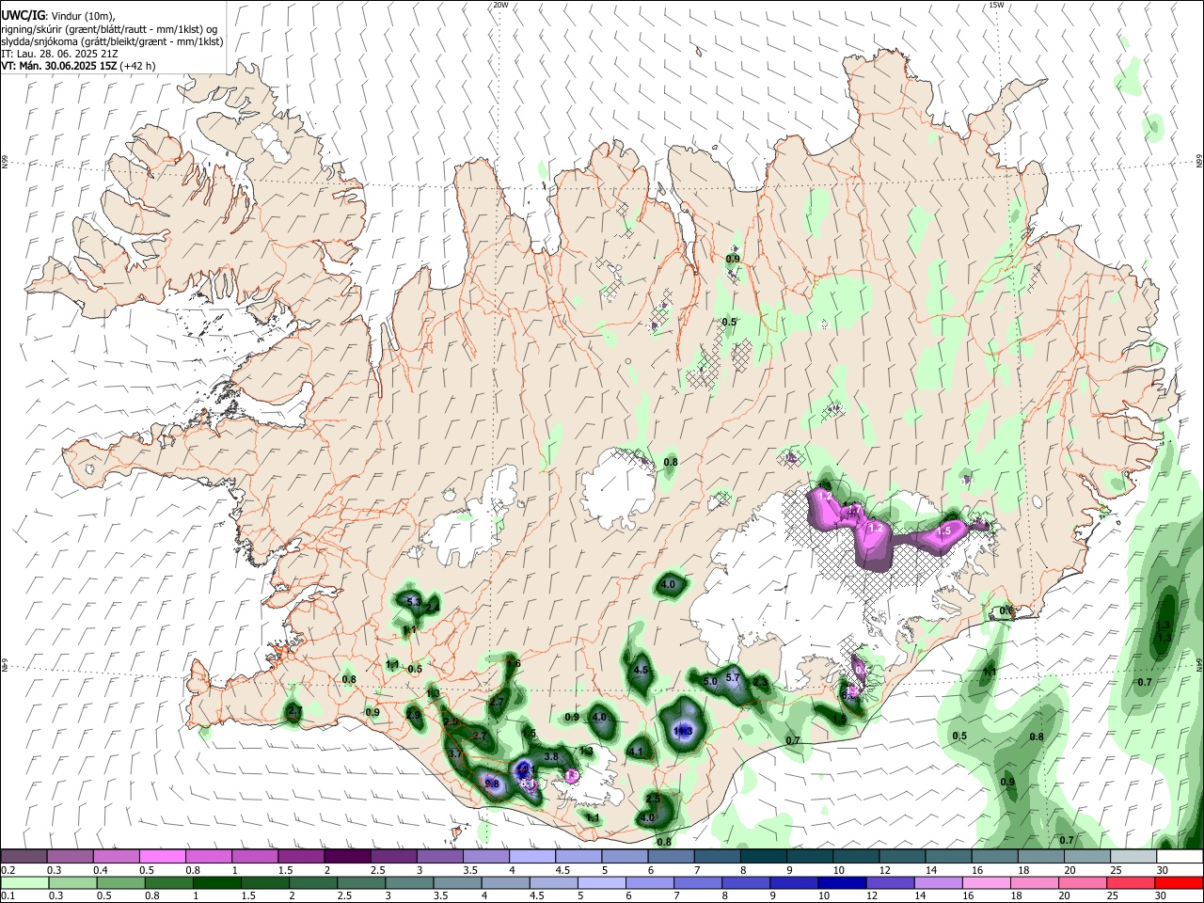Click the grey-teal 3–3.5 rain legend swatch
This screenshot has height=903, width=1204.
pyautogui.click(x=409, y=882)
